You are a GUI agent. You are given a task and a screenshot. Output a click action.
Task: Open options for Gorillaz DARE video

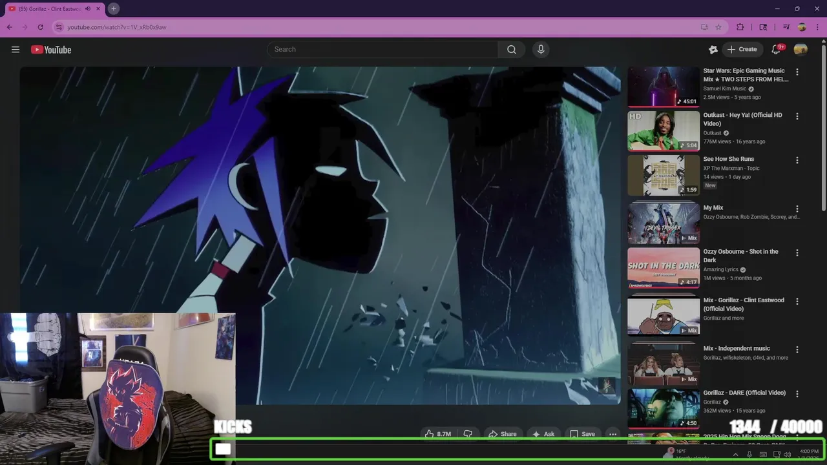coord(797,394)
